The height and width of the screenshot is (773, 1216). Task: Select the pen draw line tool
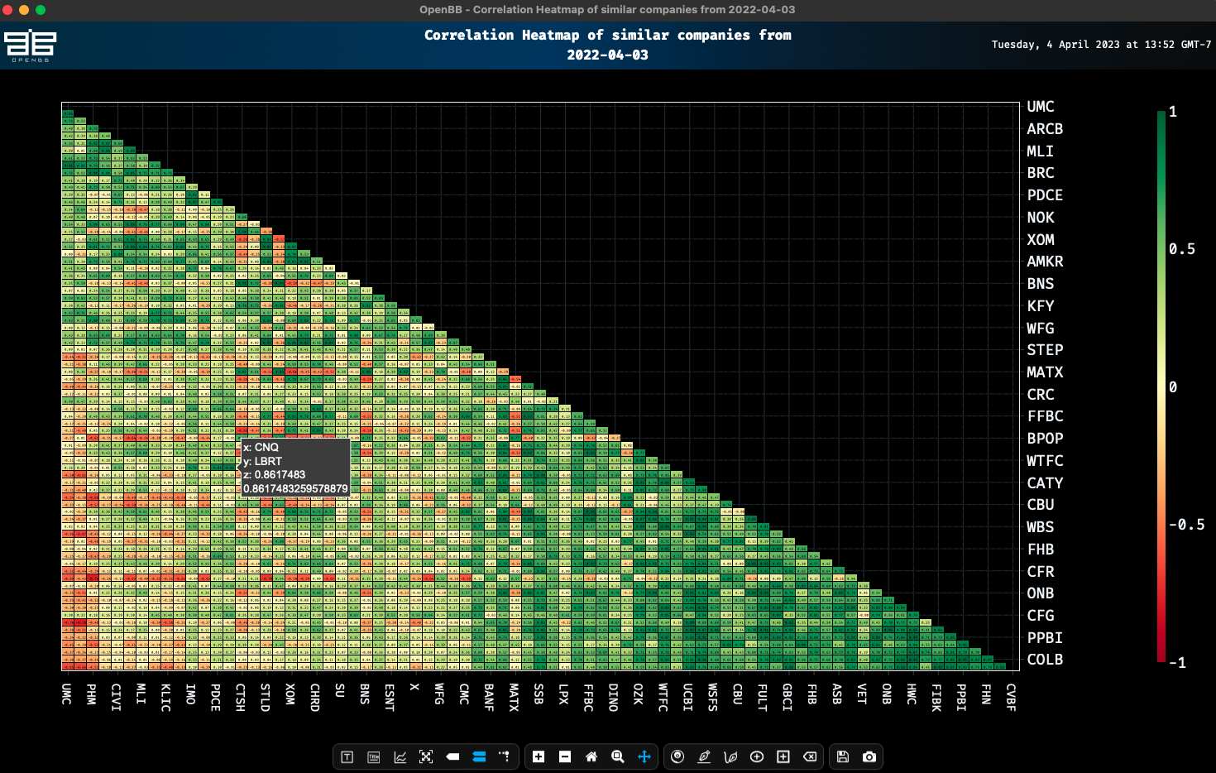click(x=704, y=756)
